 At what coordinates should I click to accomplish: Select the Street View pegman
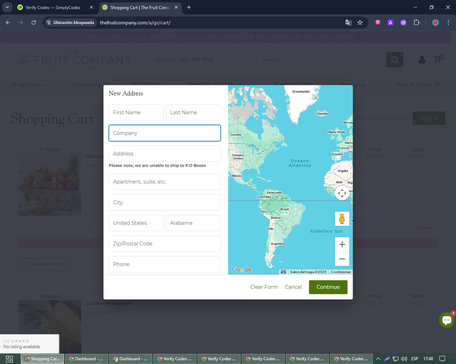tap(342, 219)
